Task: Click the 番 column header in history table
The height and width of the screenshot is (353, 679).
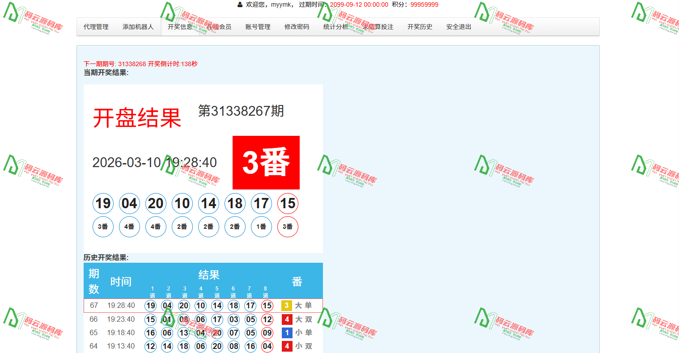Action: point(297,282)
